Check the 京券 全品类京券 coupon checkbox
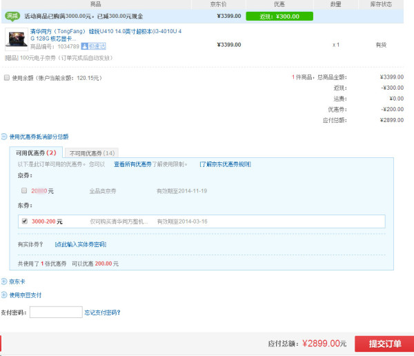The image size is (414, 356). tap(24, 190)
